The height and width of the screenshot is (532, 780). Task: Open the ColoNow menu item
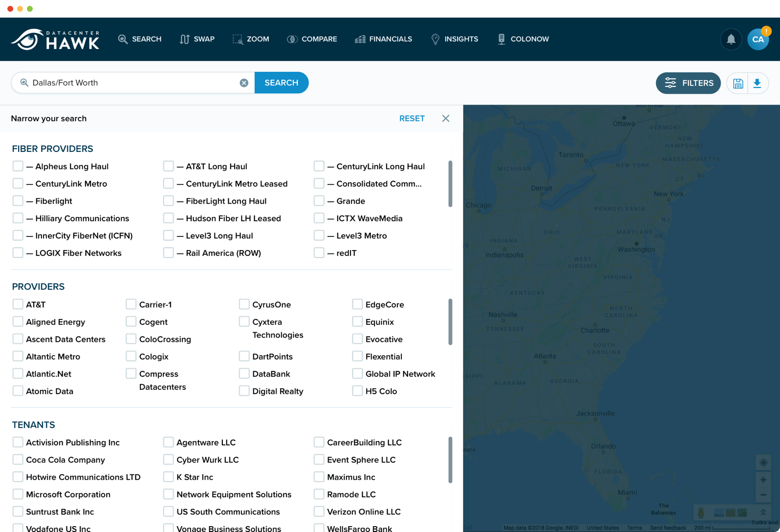(x=522, y=39)
